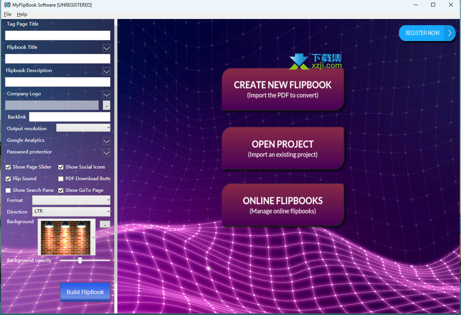The height and width of the screenshot is (315, 461).
Task: Open the Format dropdown
Action: pyautogui.click(x=71, y=200)
